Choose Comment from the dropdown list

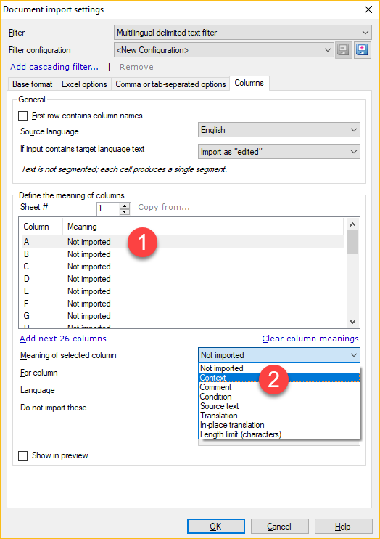click(x=279, y=387)
